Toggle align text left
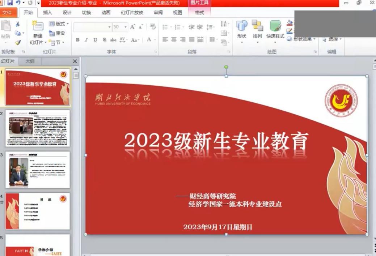The width and height of the screenshot is (376, 256). (165, 39)
